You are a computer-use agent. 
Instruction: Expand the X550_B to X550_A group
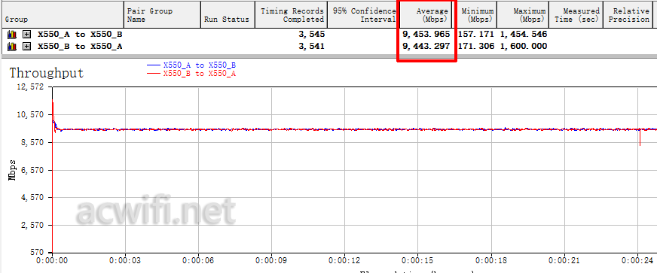(x=26, y=47)
